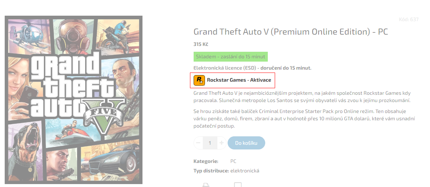Open the PC category link
Image resolution: width=430 pixels, height=187 pixels.
[x=233, y=161]
